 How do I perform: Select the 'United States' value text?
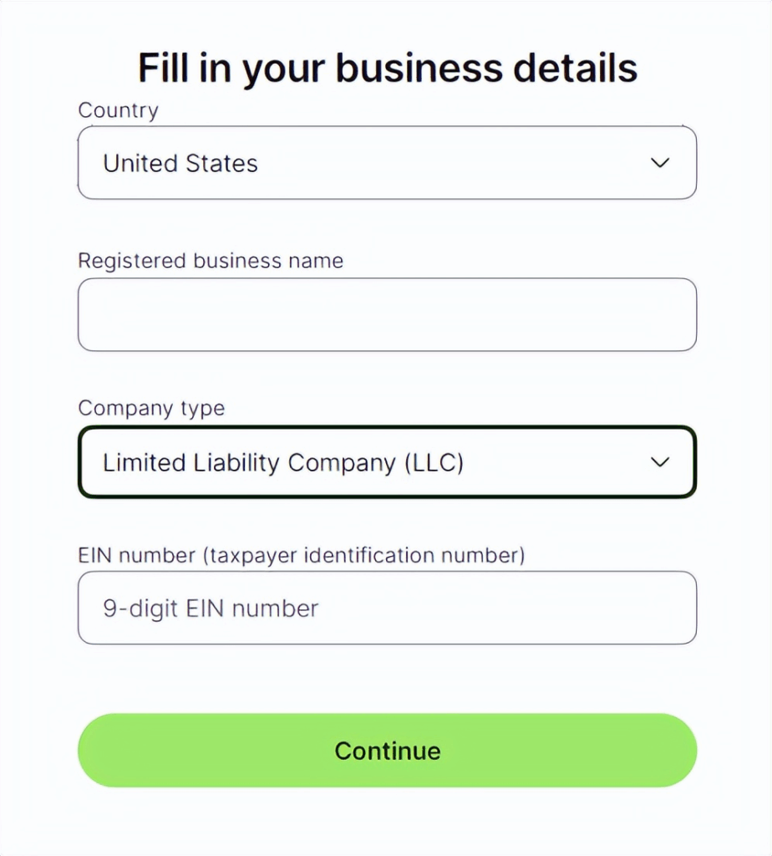(180, 163)
